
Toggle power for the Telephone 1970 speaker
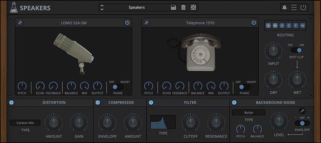tap(254, 23)
